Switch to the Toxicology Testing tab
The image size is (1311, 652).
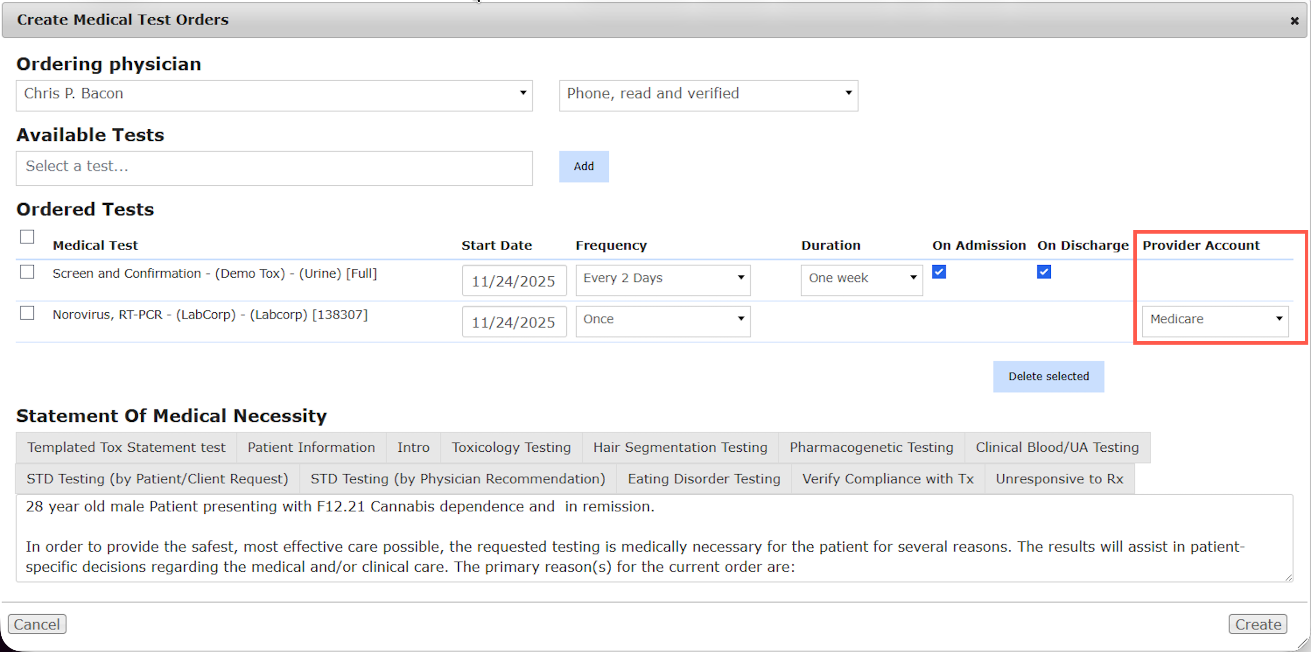tap(511, 447)
